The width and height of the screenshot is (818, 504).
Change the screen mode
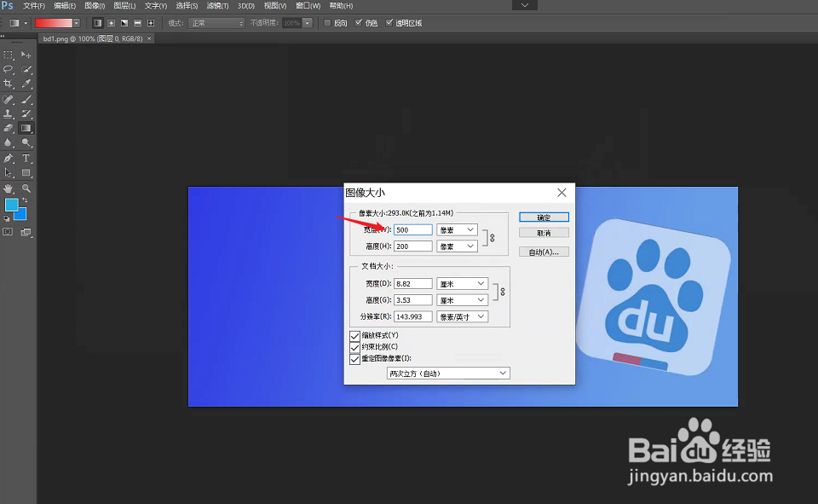(x=26, y=232)
